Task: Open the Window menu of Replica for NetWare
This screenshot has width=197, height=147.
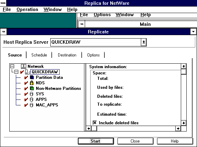Action: coord(53,9)
